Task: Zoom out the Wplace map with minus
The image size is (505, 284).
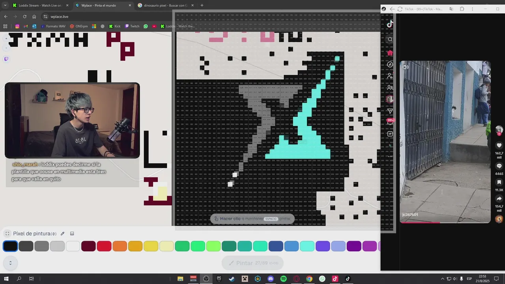Action: 6,48
